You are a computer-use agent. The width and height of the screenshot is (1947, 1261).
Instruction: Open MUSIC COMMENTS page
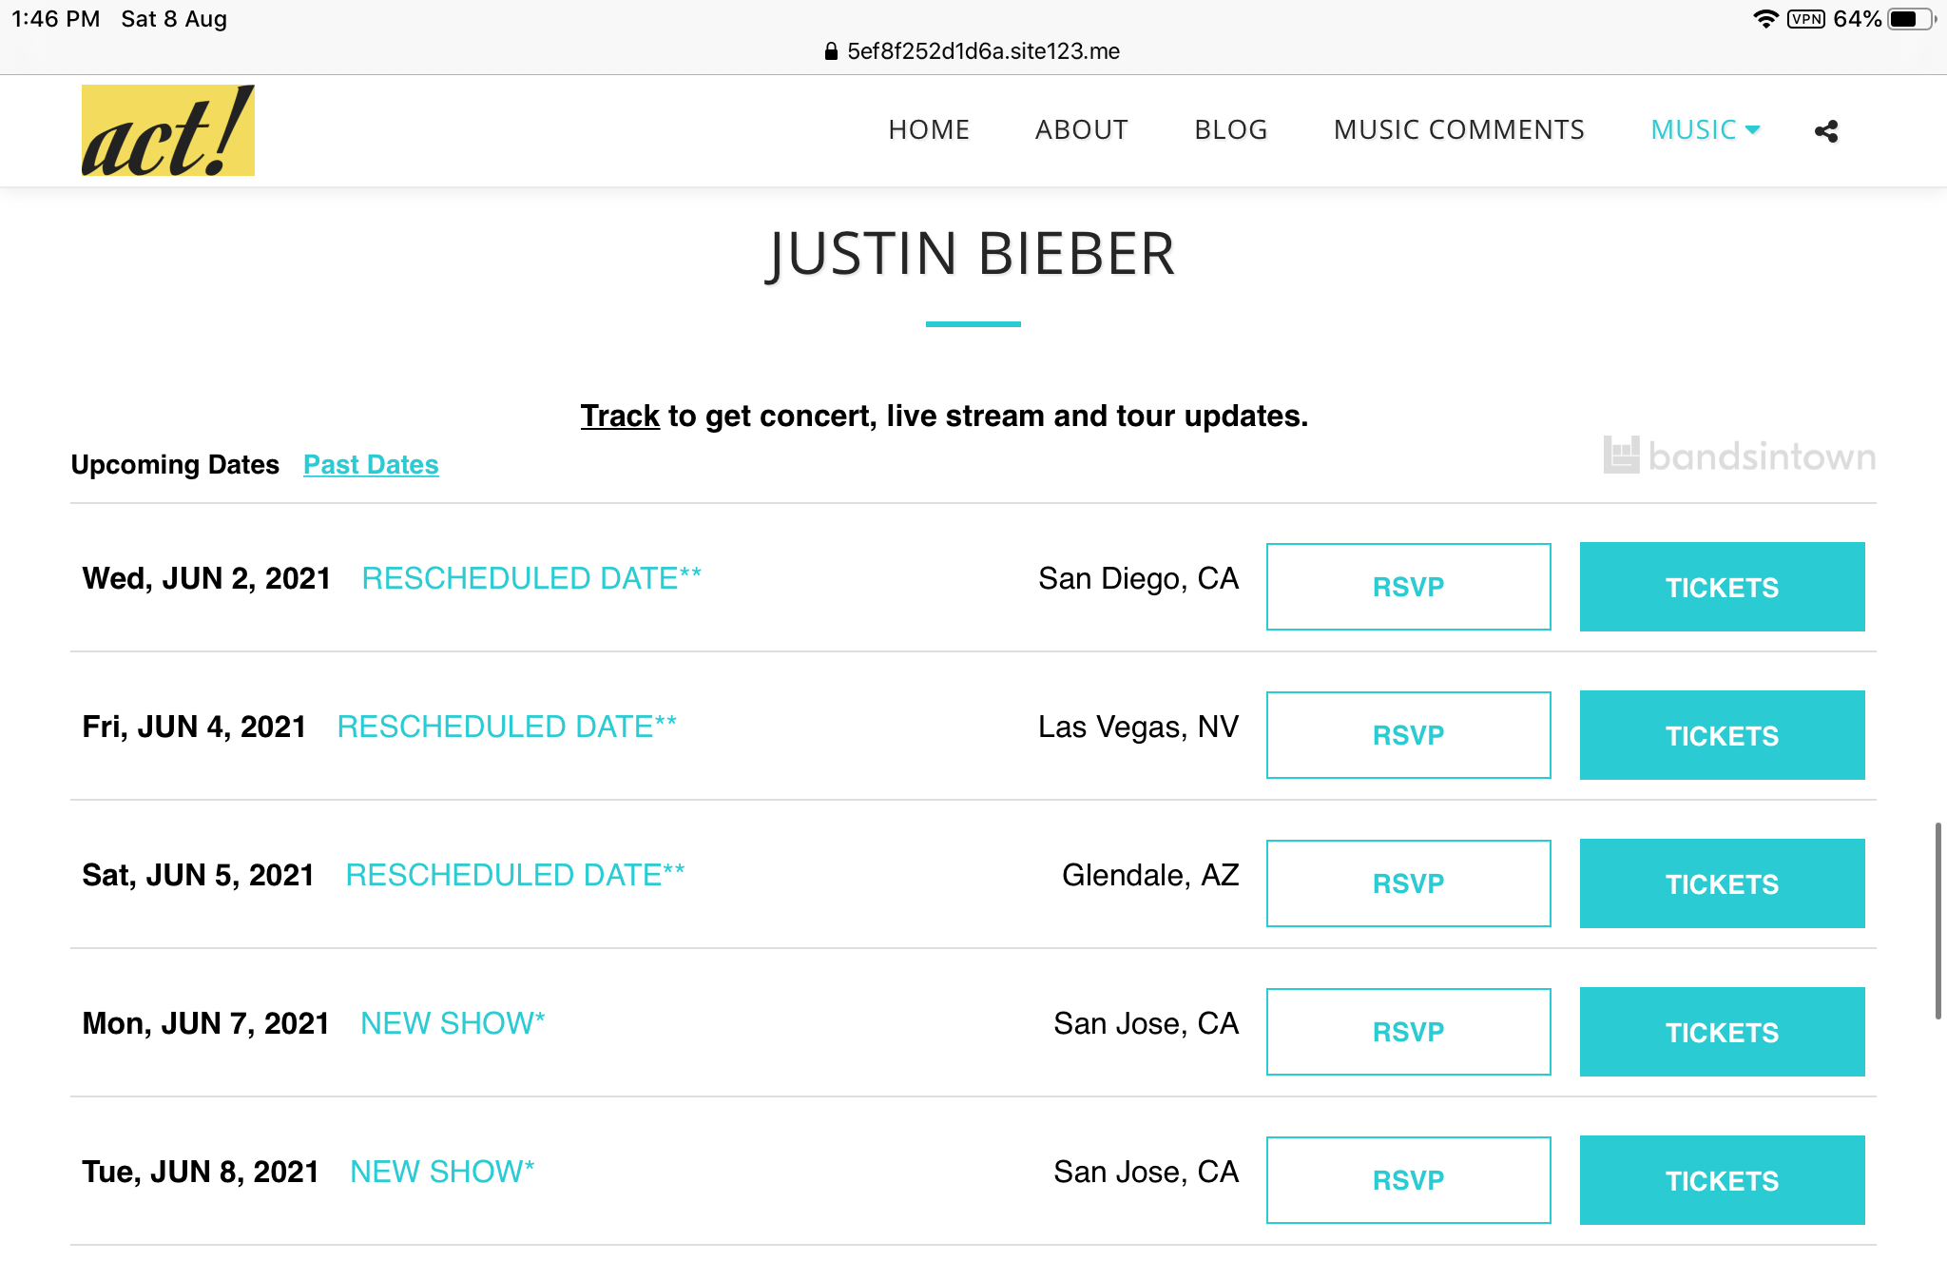[x=1459, y=129]
